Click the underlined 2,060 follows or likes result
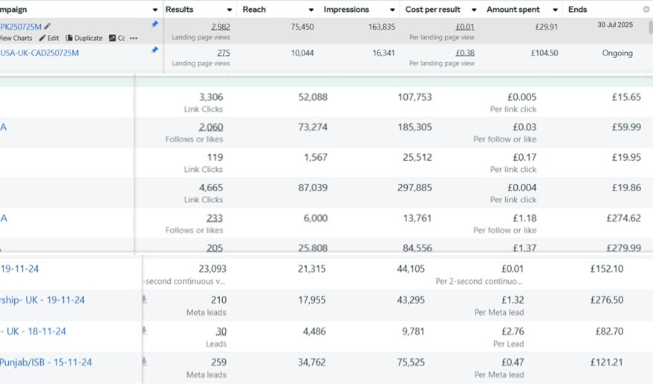The image size is (653, 384). 211,128
